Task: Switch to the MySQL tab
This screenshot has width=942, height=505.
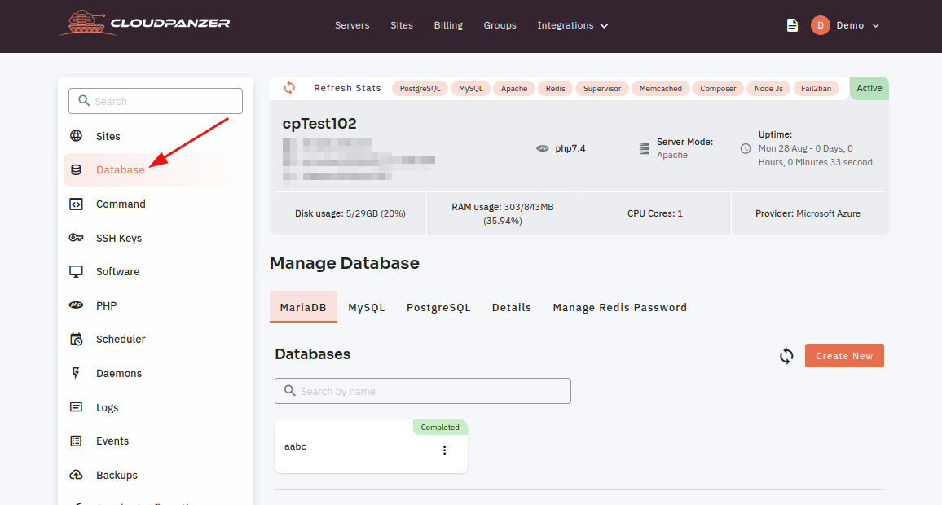Action: tap(367, 307)
